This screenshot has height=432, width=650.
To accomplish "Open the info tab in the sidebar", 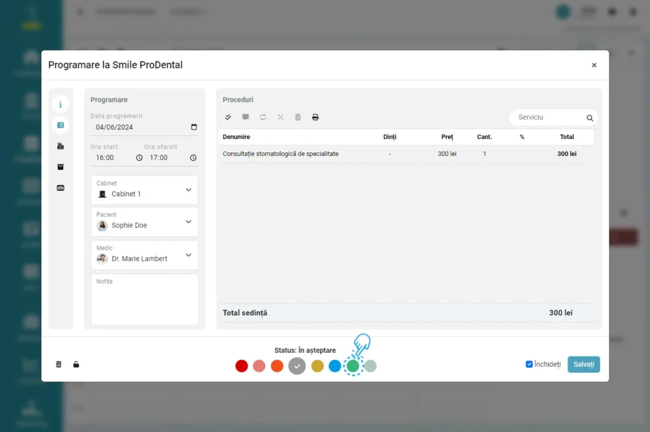I will pyautogui.click(x=60, y=105).
